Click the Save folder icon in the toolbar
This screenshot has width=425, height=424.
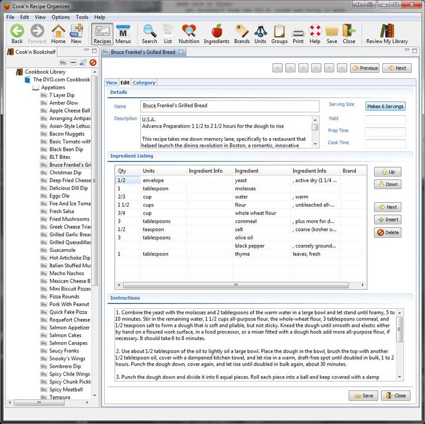pyautogui.click(x=331, y=34)
